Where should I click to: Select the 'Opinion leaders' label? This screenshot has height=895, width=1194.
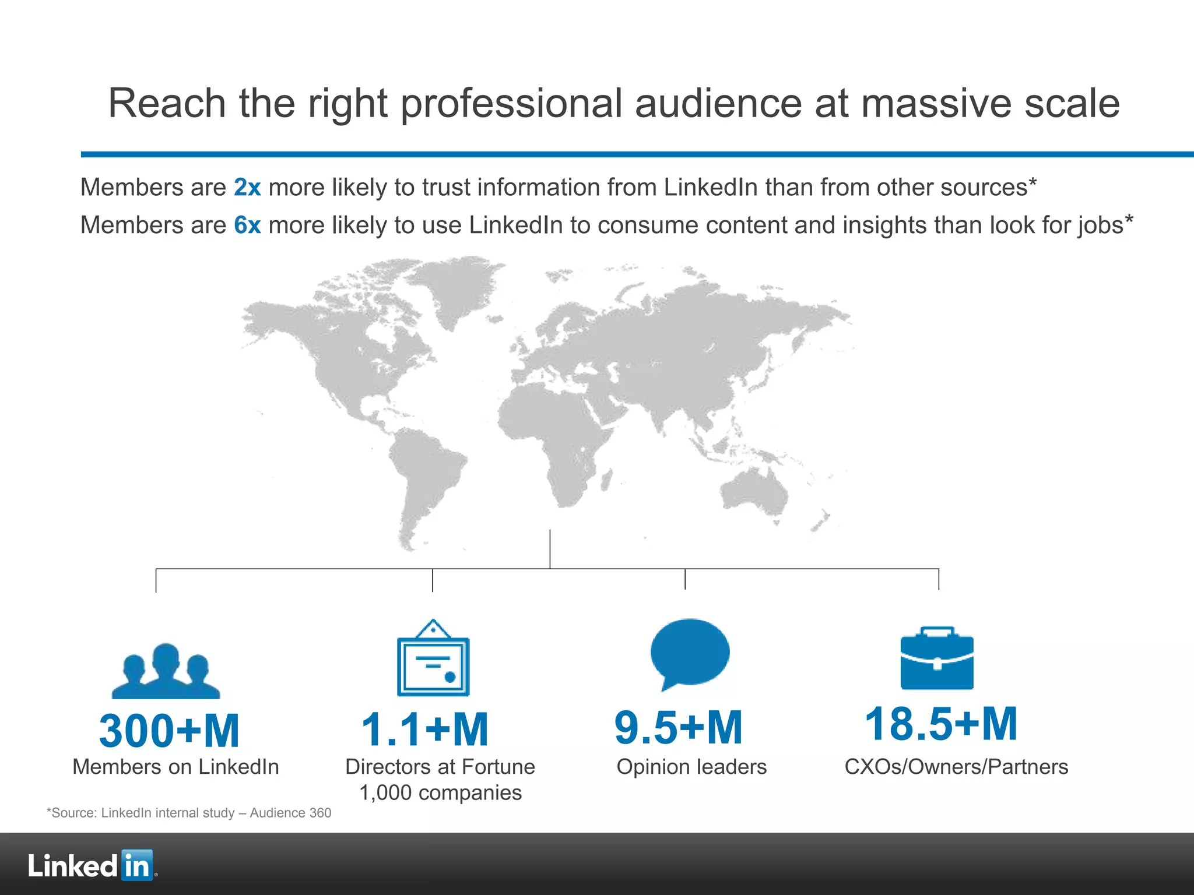tap(691, 767)
